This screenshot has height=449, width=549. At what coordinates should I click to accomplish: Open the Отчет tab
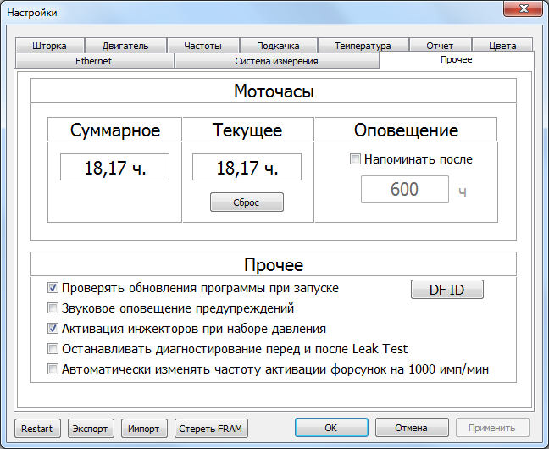440,46
